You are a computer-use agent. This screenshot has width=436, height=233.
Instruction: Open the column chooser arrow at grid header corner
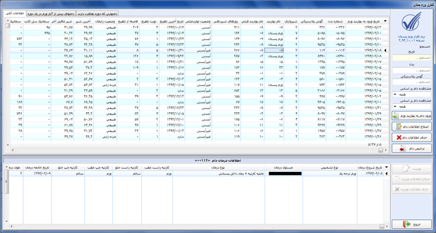pos(386,21)
